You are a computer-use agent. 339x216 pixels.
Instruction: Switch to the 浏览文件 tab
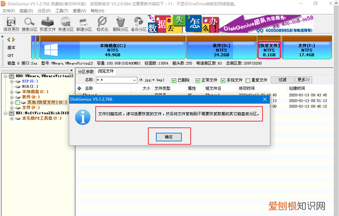(x=105, y=71)
